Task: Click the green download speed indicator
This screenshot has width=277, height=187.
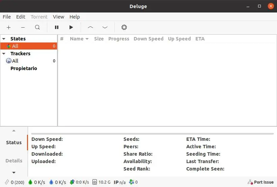Action: (36, 182)
